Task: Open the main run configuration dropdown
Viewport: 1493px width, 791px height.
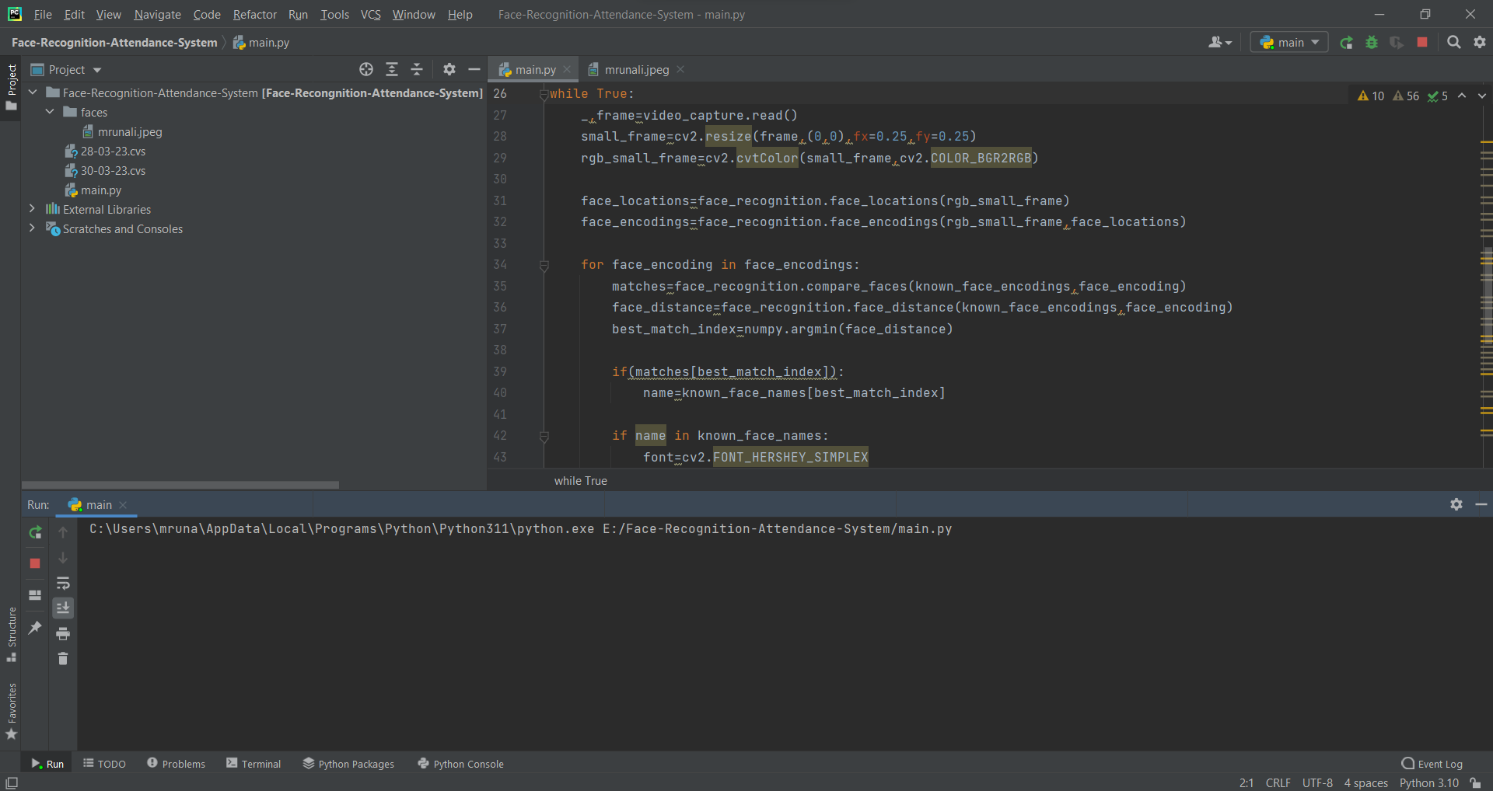Action: tap(1289, 43)
